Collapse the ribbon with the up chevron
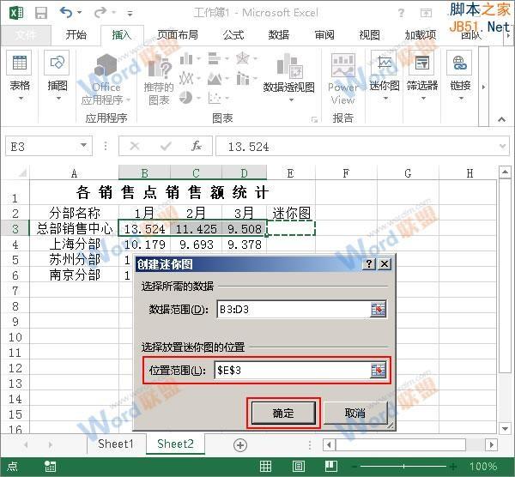Image resolution: width=515 pixels, height=477 pixels. [501, 119]
